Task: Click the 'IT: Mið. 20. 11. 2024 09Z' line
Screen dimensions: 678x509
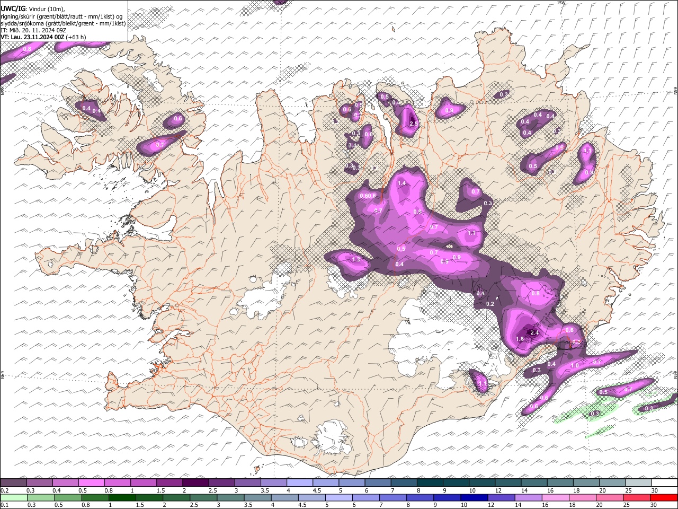Action: click(x=34, y=30)
